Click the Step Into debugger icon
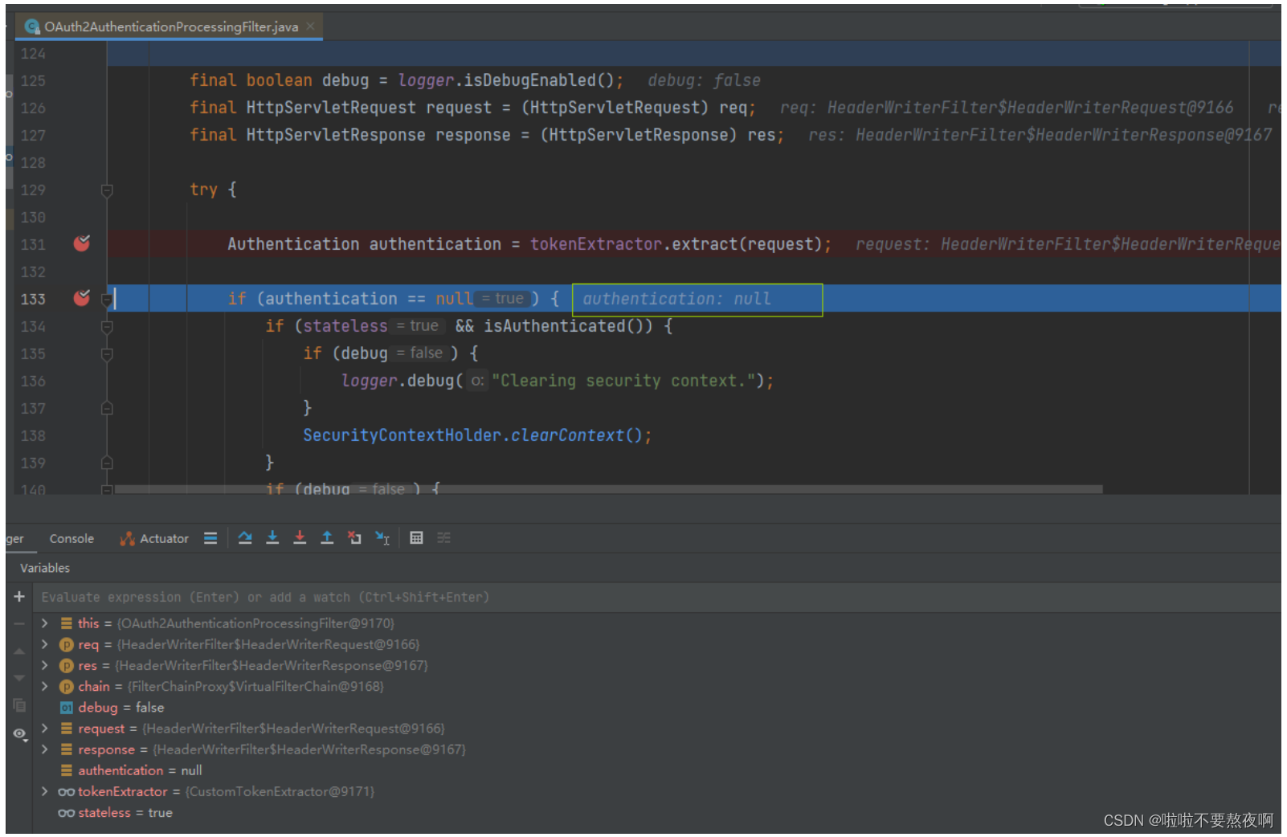This screenshot has width=1287, height=837. click(x=272, y=537)
